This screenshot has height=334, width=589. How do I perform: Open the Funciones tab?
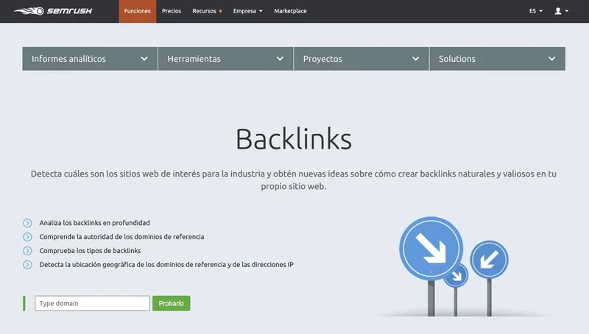coord(138,11)
